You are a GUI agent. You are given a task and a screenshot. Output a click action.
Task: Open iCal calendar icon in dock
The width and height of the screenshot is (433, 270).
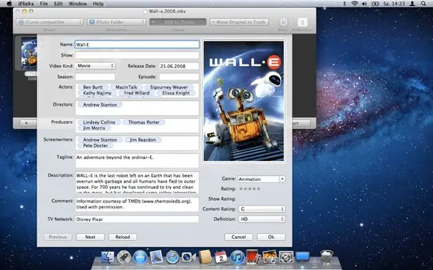221,257
